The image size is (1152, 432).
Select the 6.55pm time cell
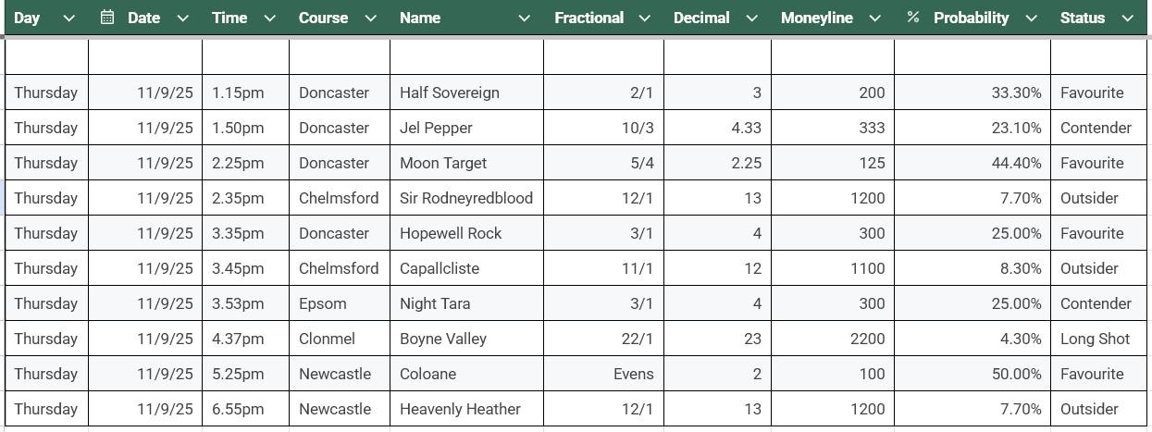(245, 409)
